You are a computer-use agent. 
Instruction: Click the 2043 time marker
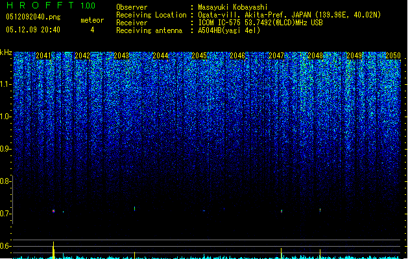(x=121, y=56)
